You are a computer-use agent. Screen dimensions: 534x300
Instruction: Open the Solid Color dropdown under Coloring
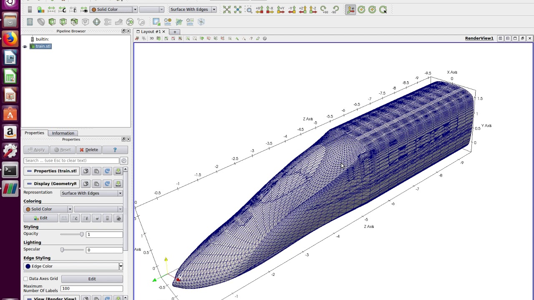point(48,209)
